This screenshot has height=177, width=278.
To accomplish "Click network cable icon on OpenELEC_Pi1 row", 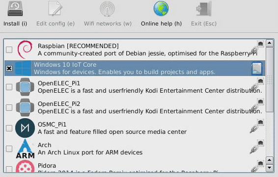I will point(257,85).
